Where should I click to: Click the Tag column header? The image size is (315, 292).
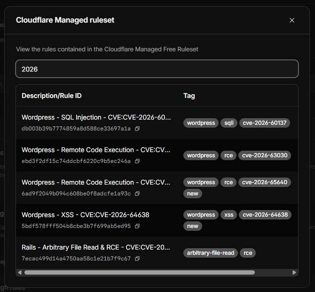tap(189, 96)
